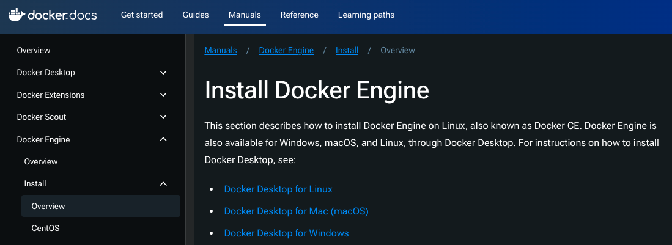Open the Reference tab
The width and height of the screenshot is (672, 245).
point(299,15)
